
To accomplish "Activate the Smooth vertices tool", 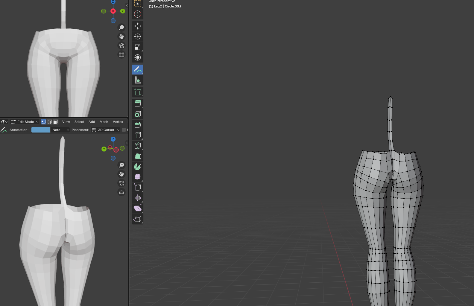I will click(138, 177).
